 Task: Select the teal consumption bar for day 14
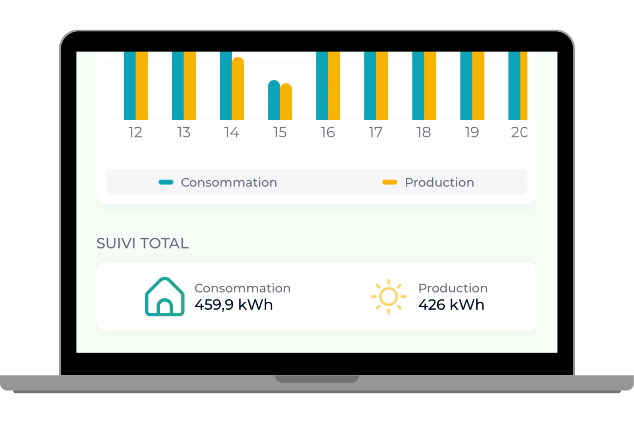tap(226, 86)
